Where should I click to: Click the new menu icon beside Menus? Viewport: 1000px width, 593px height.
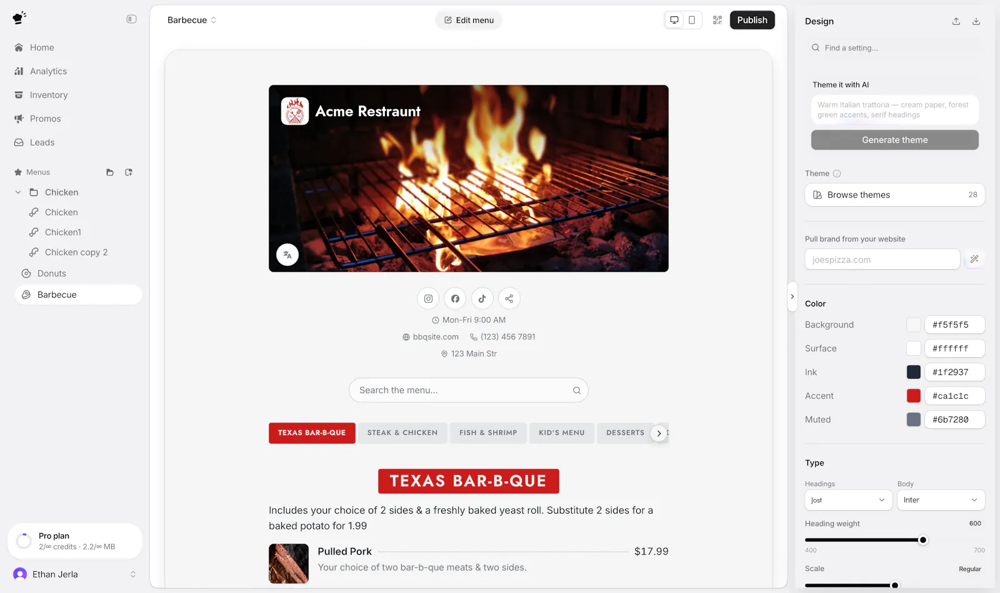(x=129, y=172)
